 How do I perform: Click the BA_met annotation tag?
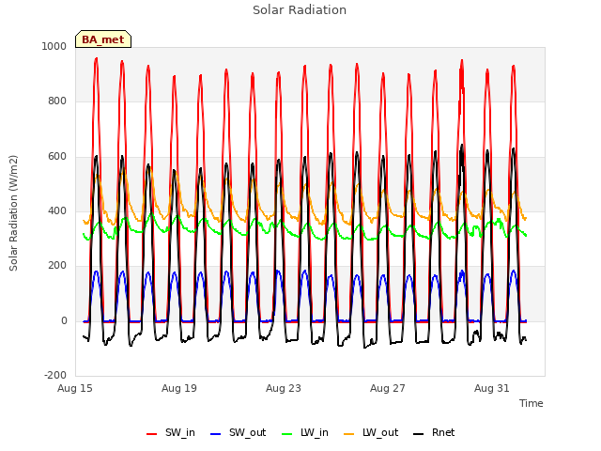(x=103, y=39)
